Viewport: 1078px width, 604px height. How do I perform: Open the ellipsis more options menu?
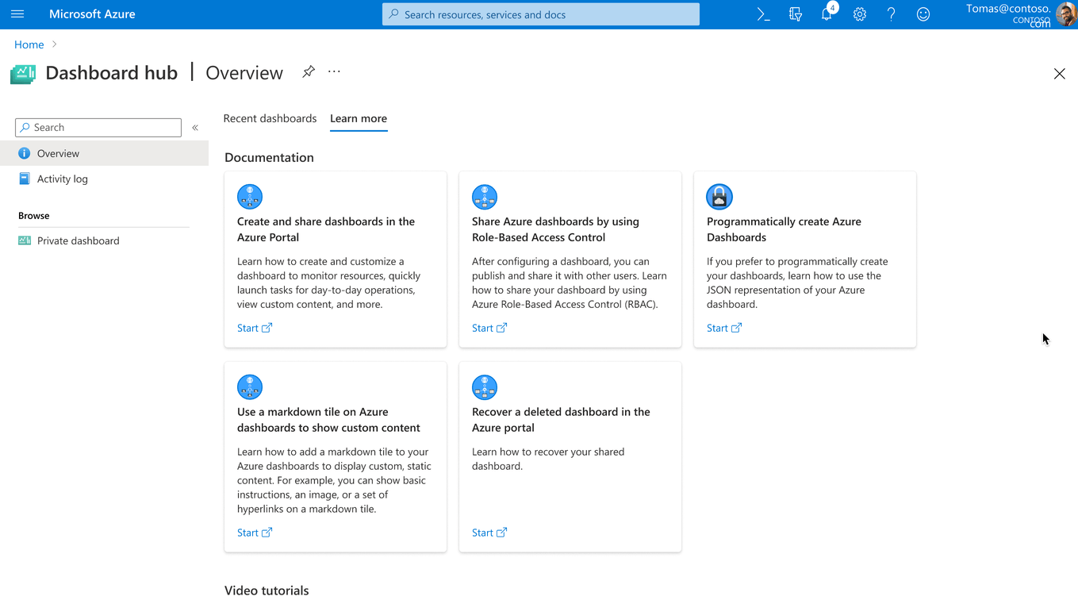coord(333,71)
